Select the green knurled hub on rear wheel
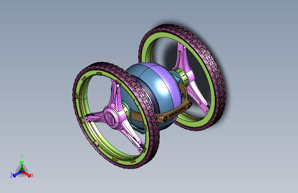298x193 pixels. [181, 77]
